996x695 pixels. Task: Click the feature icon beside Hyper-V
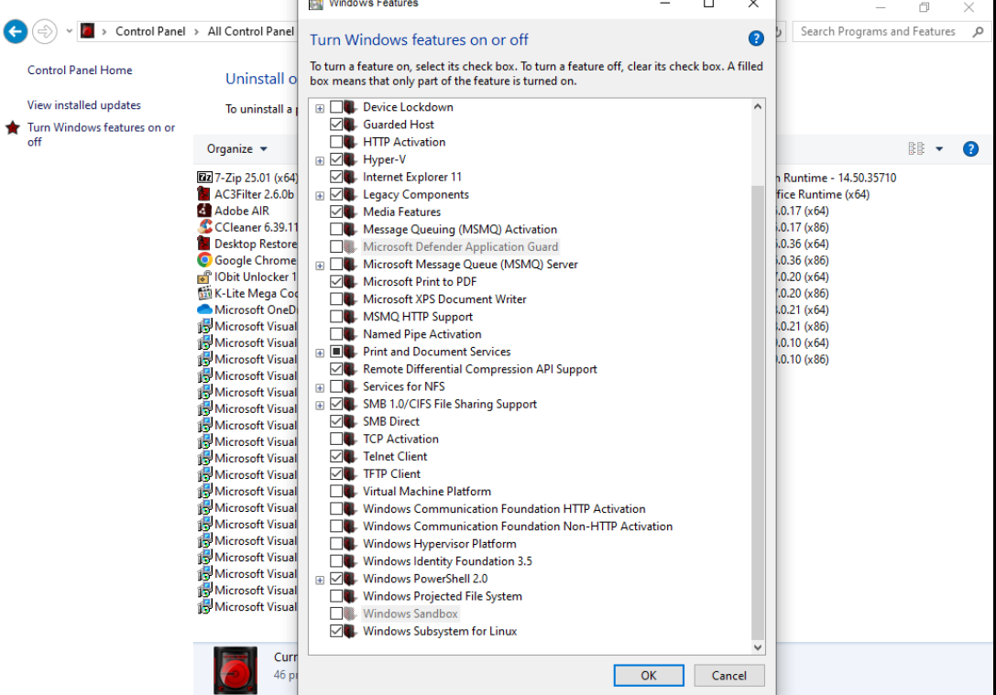point(350,159)
